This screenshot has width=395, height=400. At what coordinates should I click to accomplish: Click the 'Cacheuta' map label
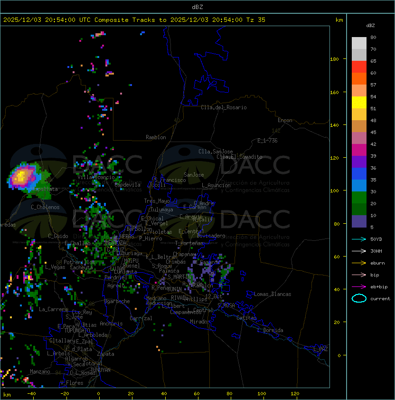pyautogui.click(x=81, y=267)
